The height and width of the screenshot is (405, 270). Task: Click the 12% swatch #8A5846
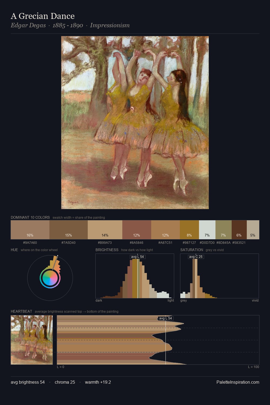tap(137, 230)
